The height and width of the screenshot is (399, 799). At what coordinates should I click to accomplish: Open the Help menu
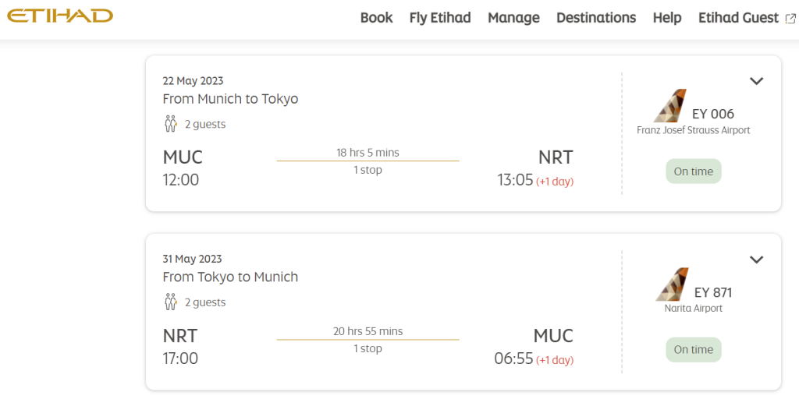(x=667, y=18)
